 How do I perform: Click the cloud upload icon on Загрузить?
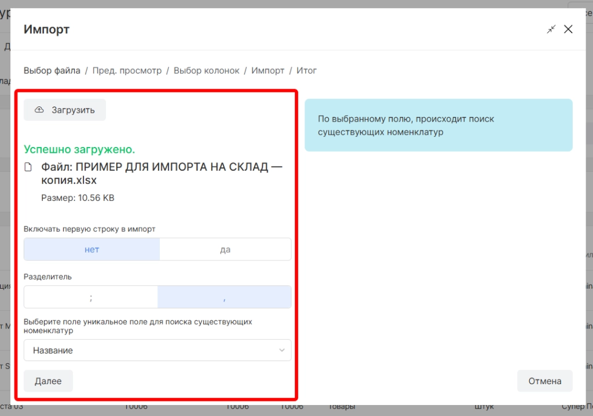click(x=39, y=110)
